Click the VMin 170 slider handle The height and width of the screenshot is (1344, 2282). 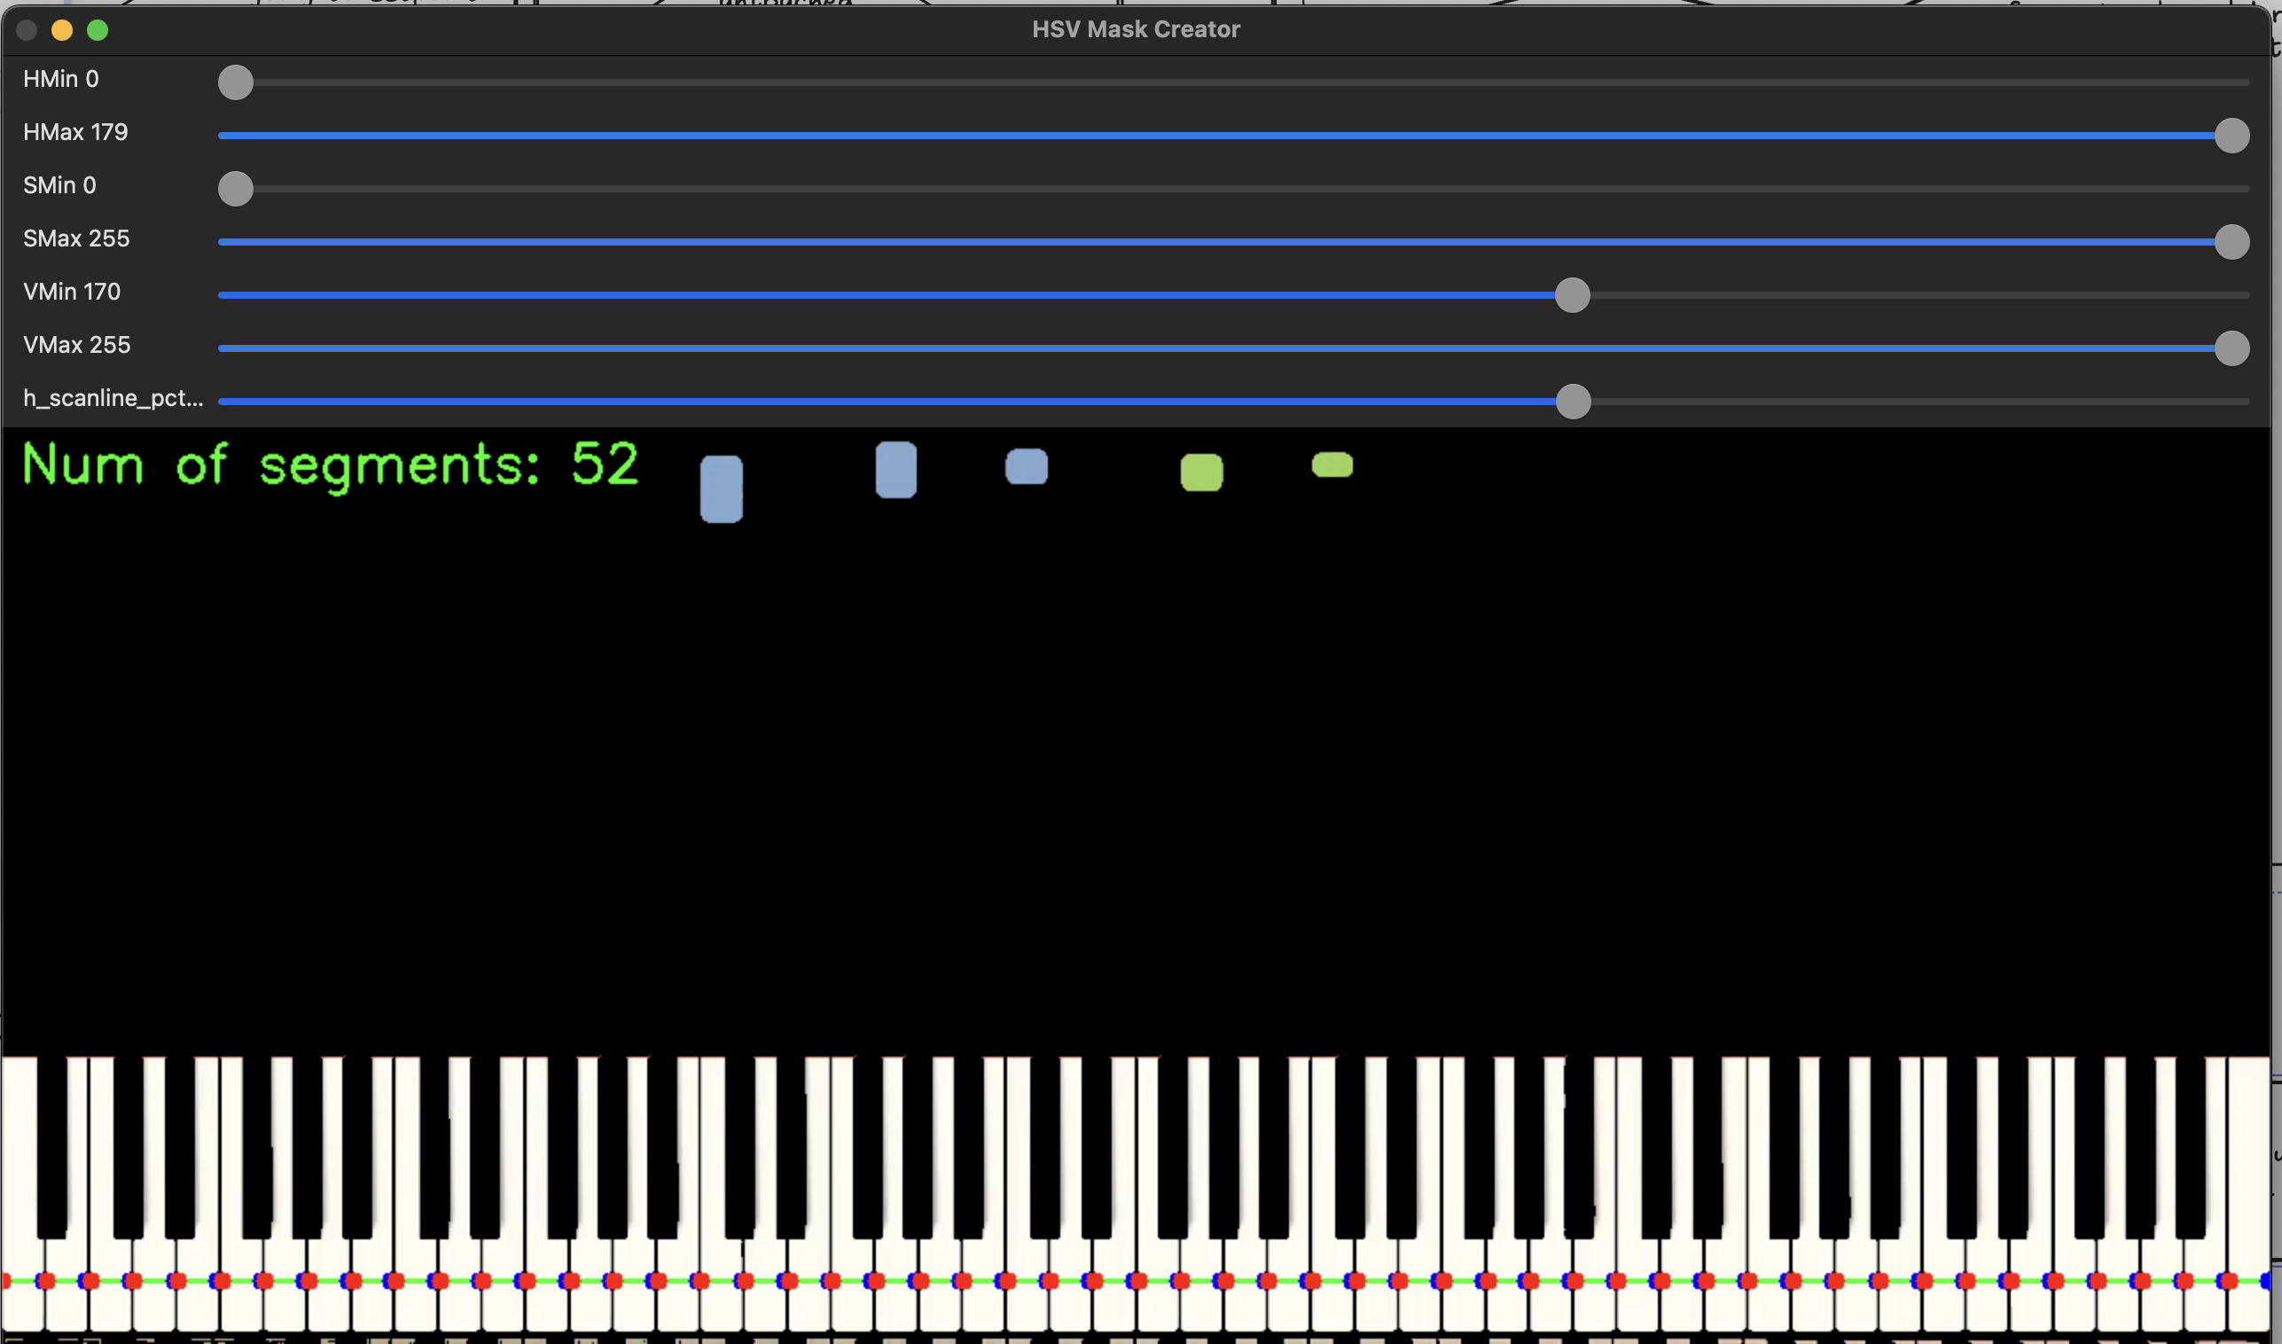1572,295
